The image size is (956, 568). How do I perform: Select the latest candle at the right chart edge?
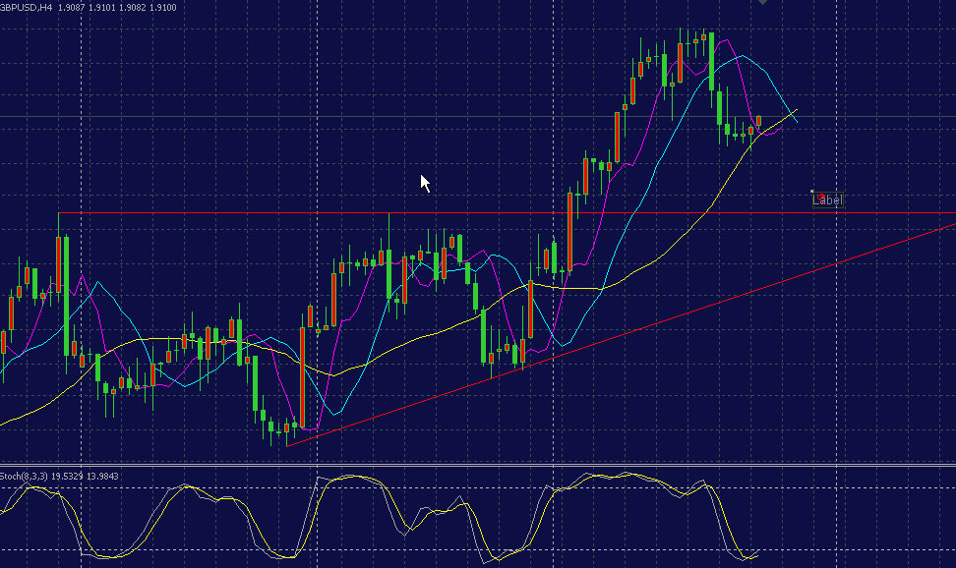point(757,120)
